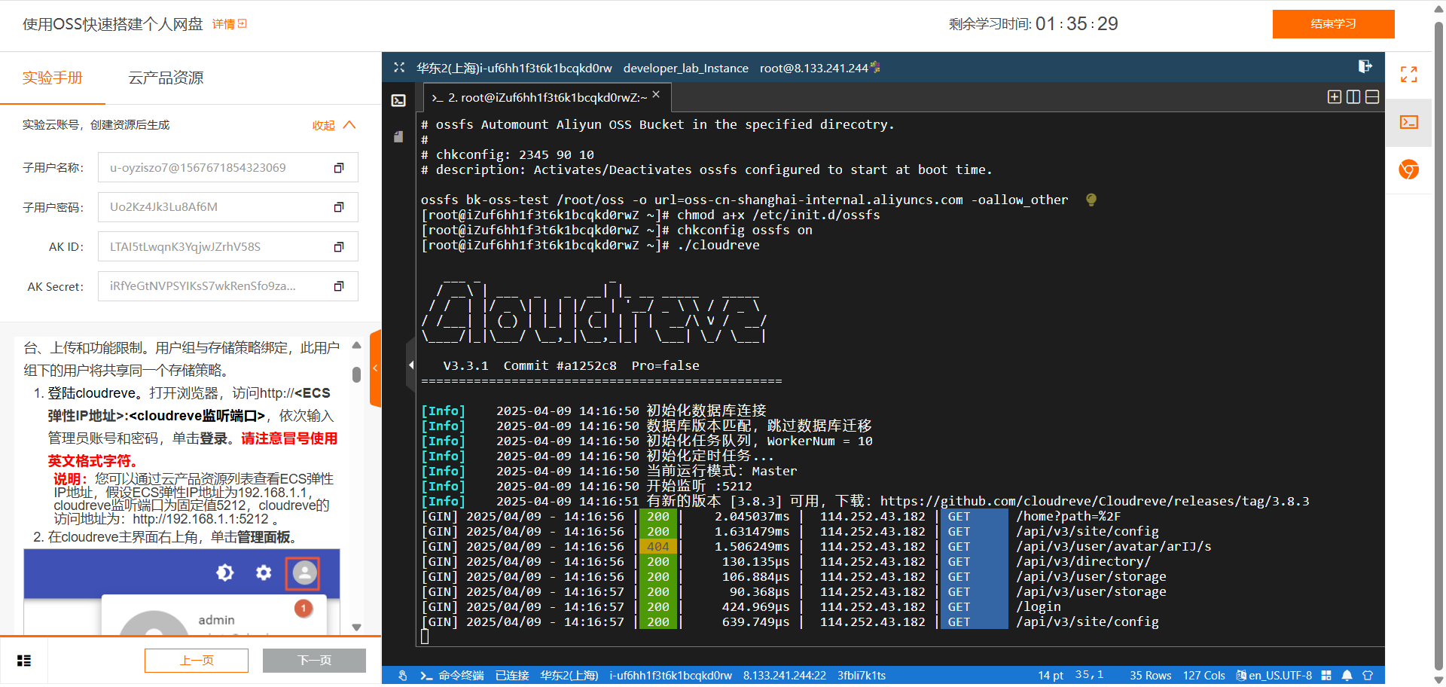
Task: Click the 35 Rows indicator in the status bar
Action: 1150,676
